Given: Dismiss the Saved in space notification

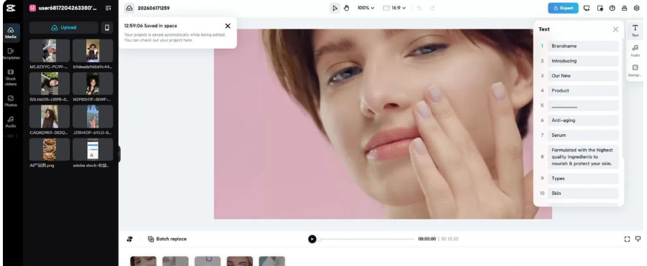Looking at the screenshot, I should click(227, 26).
